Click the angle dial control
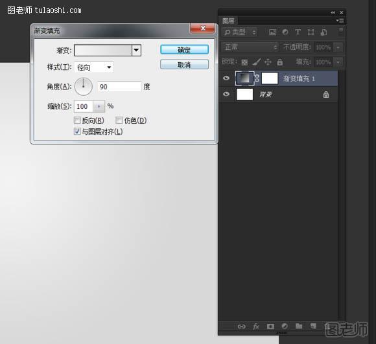Image resolution: width=376 pixels, height=344 pixels. point(83,86)
